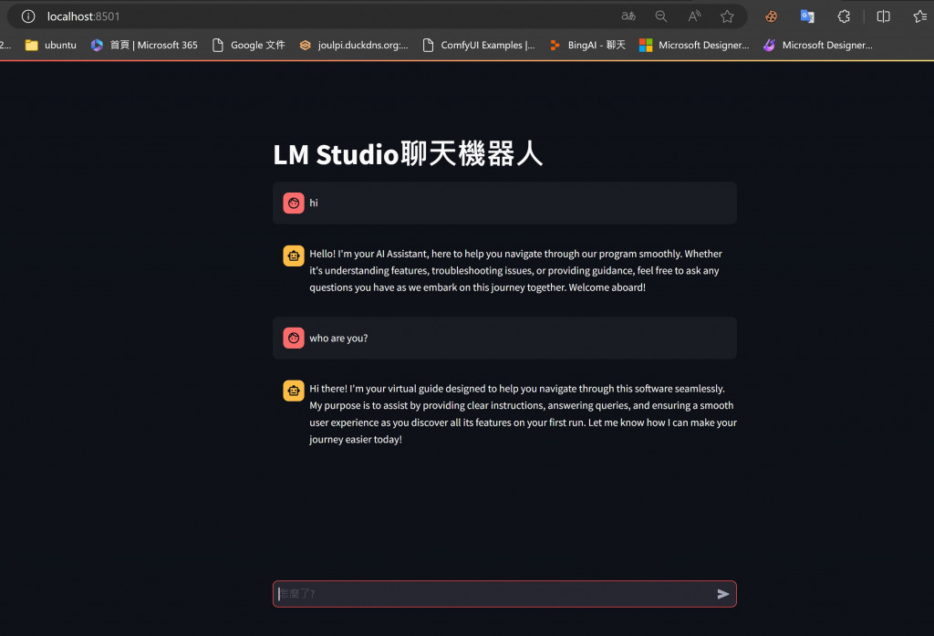Click the 'who are you?' message text
This screenshot has width=934, height=636.
[x=338, y=338]
